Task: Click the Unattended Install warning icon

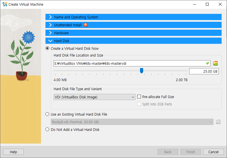Action: click(x=86, y=25)
